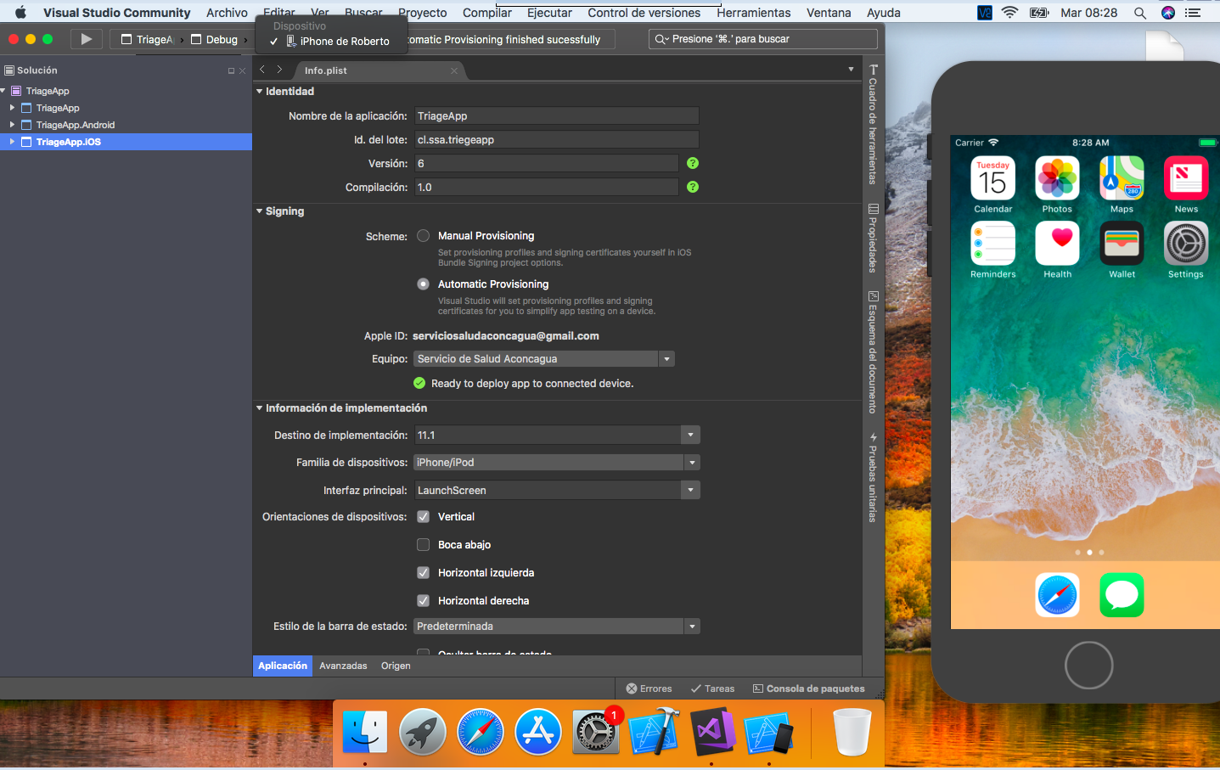Open Photos app on simulator
Image resolution: width=1220 pixels, height=770 pixels.
tap(1057, 178)
